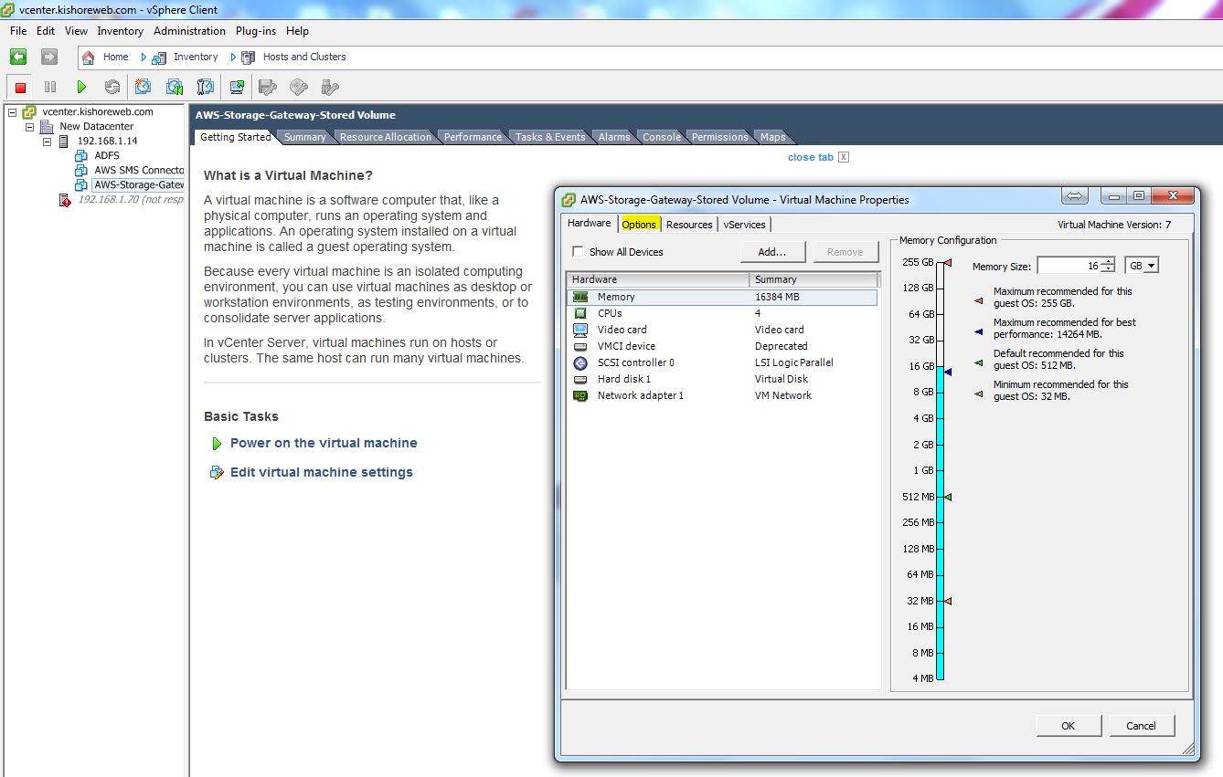Viewport: 1223px width, 777px height.
Task: Click the Add... hardware button
Action: pyautogui.click(x=772, y=252)
